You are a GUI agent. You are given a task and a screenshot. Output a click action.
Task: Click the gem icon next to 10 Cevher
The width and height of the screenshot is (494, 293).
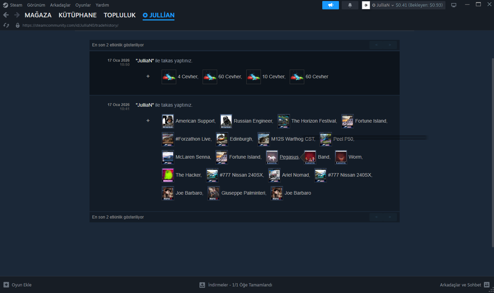coord(254,77)
